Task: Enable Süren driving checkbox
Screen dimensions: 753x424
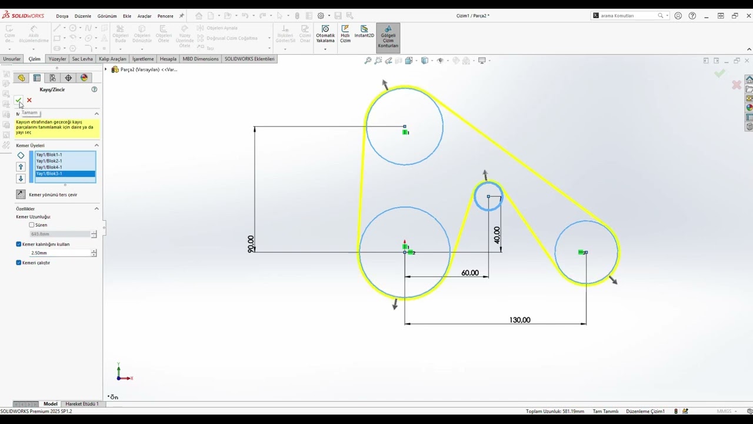Action: point(32,225)
